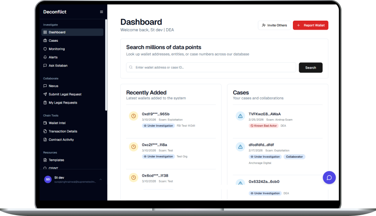
Task: Open wallet entry 0x6cd***...1f38
Action: pos(155,175)
